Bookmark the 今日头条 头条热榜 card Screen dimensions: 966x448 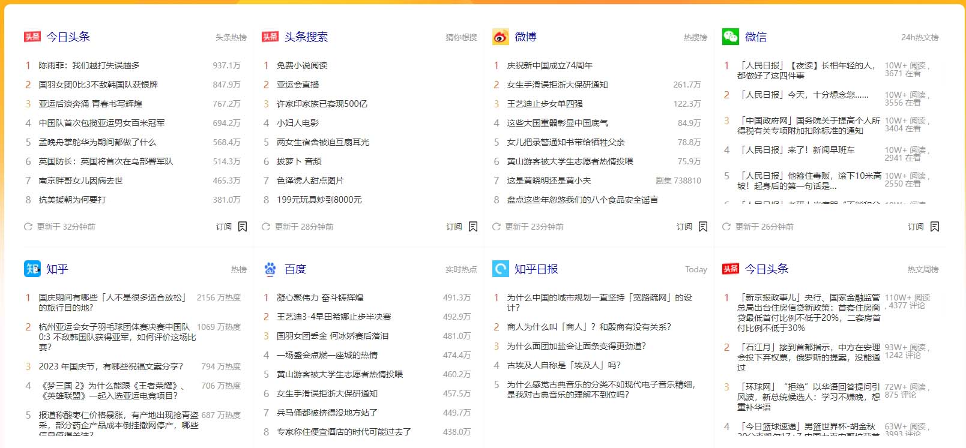click(x=243, y=227)
